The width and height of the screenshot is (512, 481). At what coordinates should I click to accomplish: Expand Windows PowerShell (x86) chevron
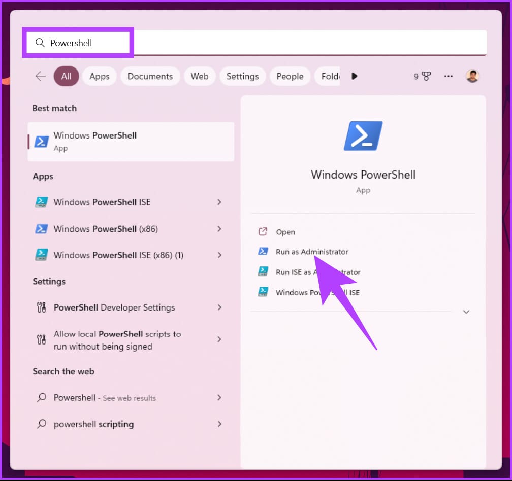(x=219, y=229)
